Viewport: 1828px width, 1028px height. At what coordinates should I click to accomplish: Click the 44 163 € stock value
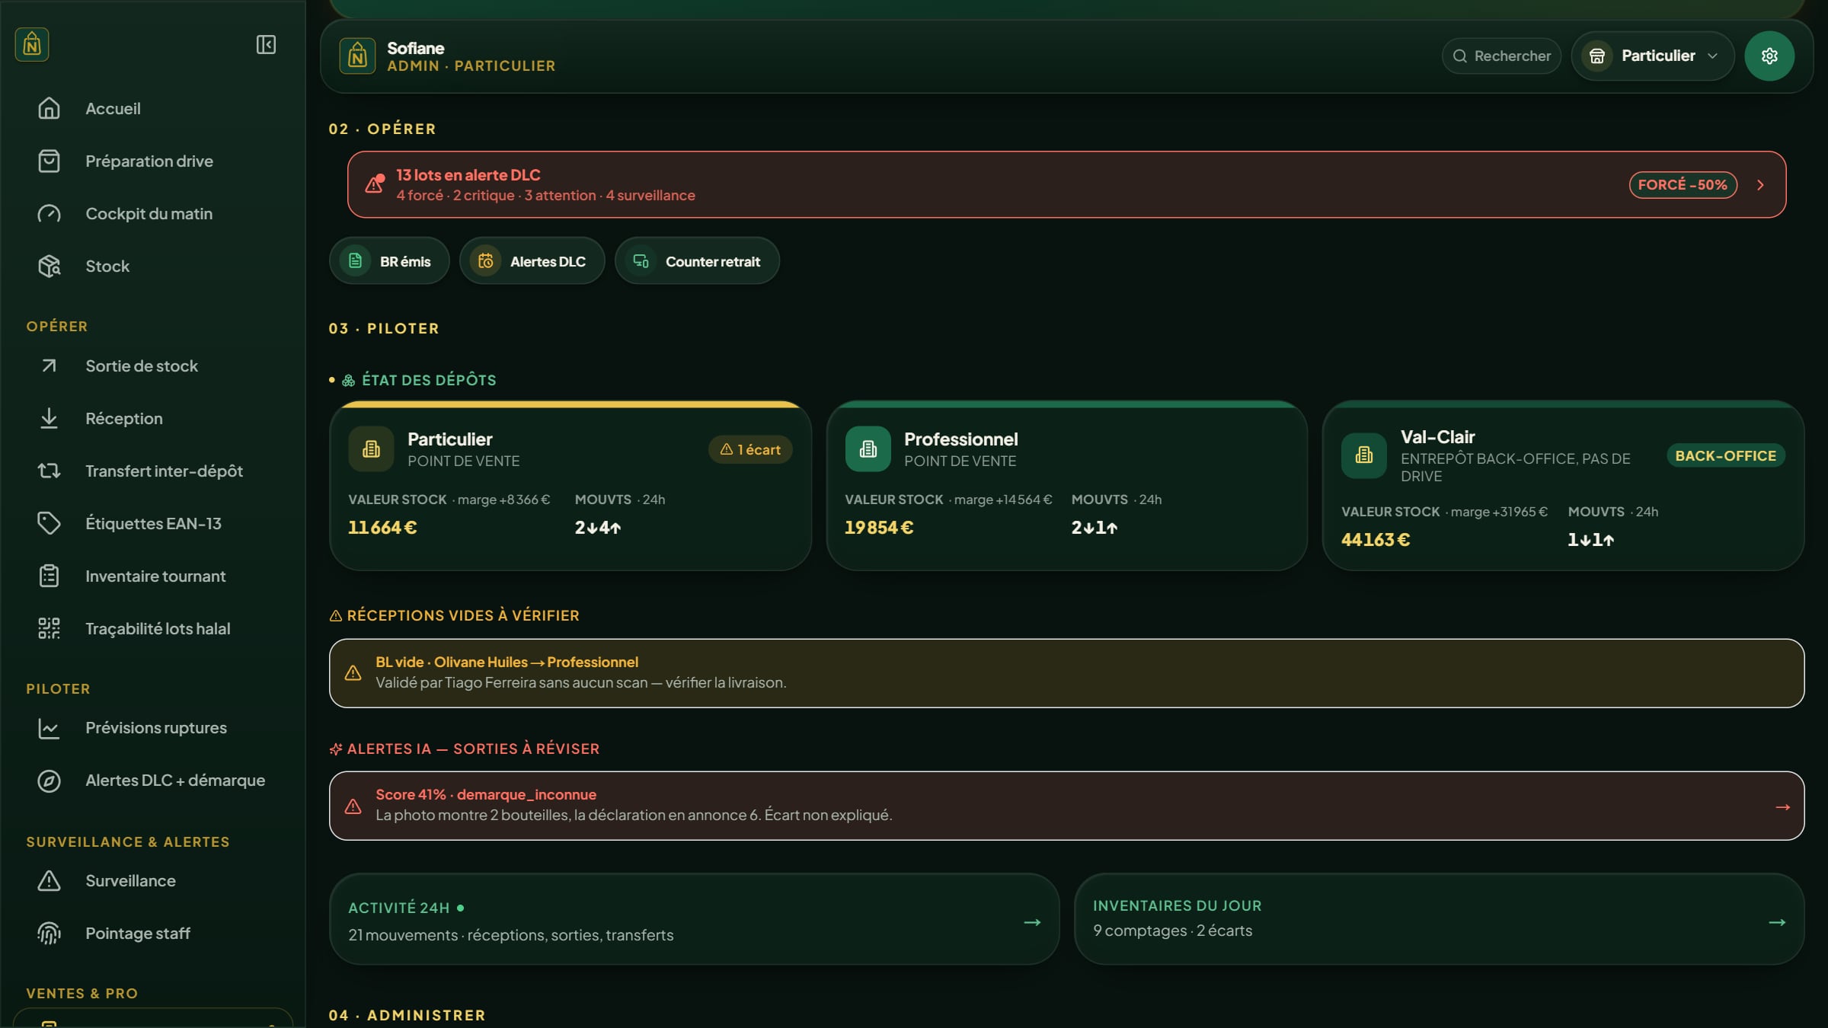(1376, 539)
